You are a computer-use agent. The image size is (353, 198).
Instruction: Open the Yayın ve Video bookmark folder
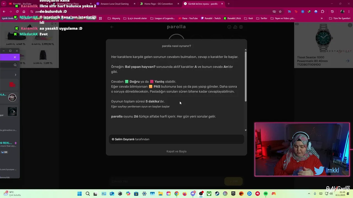(283, 18)
